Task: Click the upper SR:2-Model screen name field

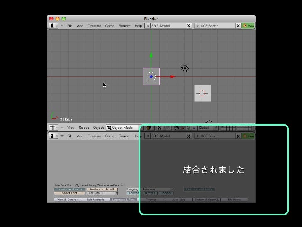Action: click(x=168, y=26)
